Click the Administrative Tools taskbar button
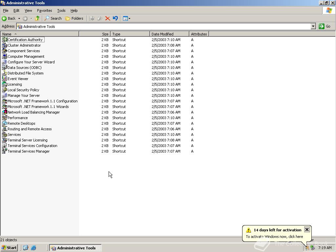 tap(75, 248)
